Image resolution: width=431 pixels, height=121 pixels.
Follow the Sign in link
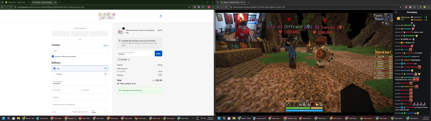[x=106, y=45]
